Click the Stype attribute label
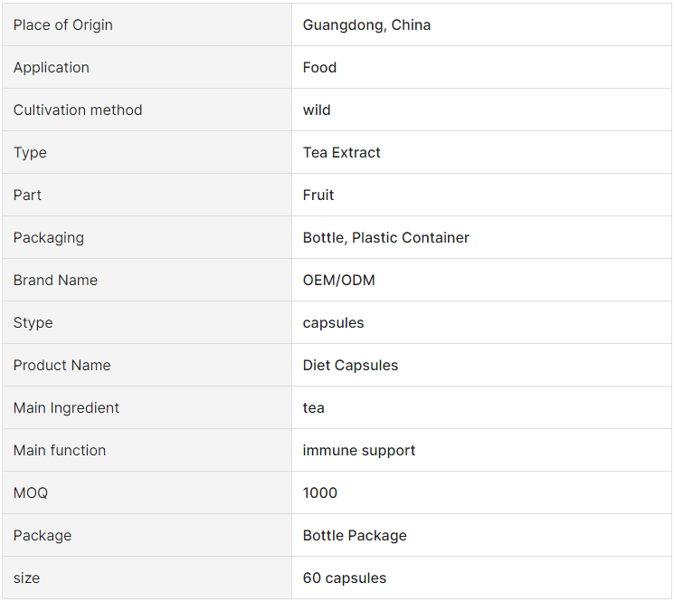Image resolution: width=674 pixels, height=602 pixels. click(33, 323)
